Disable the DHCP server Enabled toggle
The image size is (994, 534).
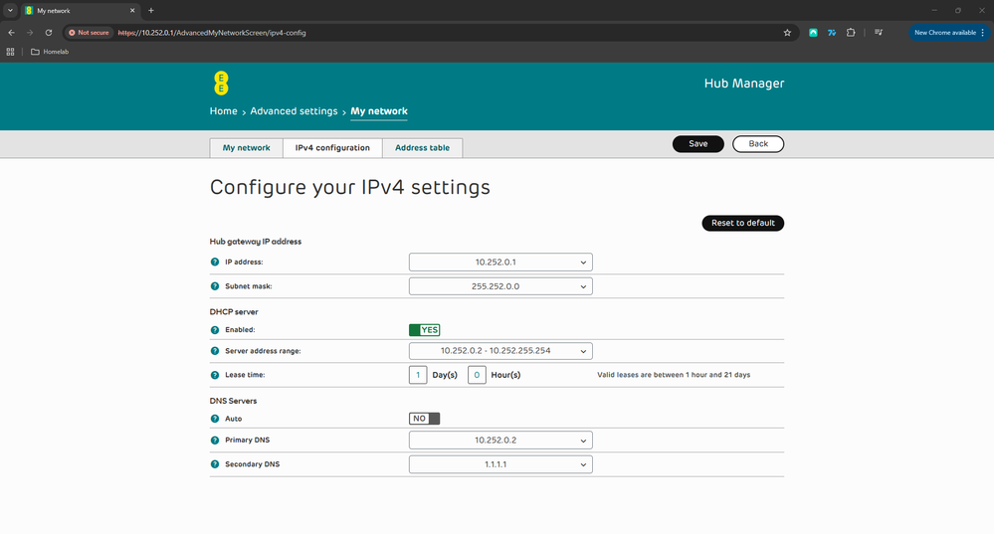click(x=424, y=330)
